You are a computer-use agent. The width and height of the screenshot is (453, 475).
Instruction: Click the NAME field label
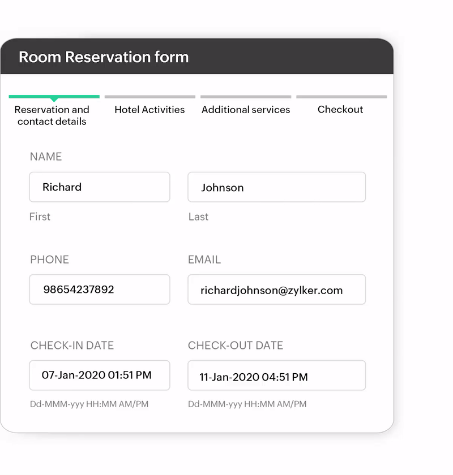(46, 157)
